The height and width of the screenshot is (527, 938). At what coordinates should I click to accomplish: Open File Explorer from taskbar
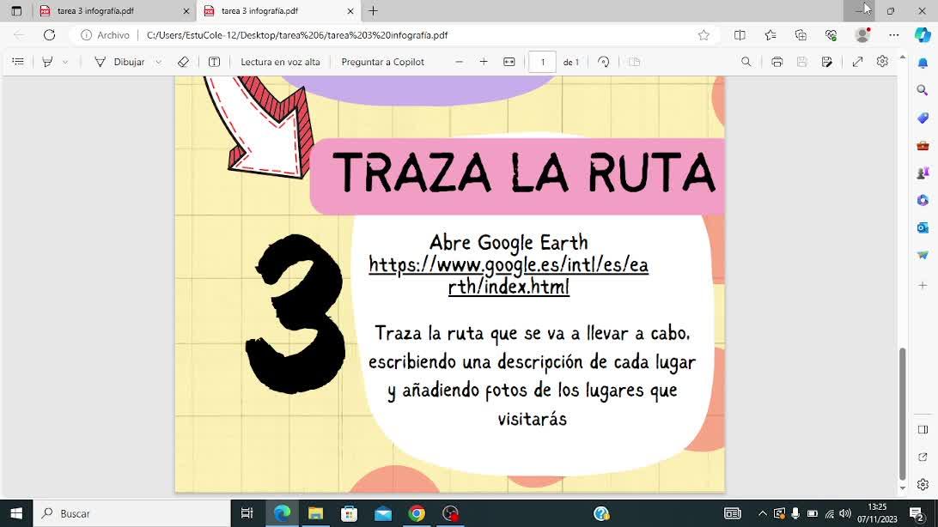point(315,513)
